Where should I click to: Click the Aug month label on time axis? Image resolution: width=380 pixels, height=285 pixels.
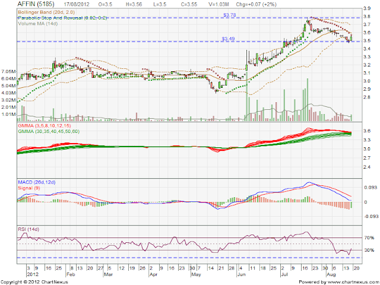331,274
